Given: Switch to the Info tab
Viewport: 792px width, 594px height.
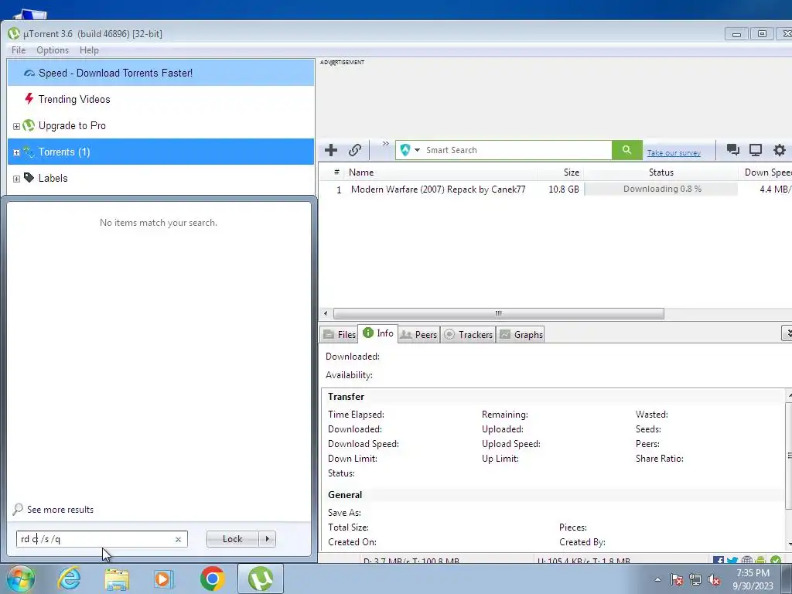Looking at the screenshot, I should point(377,333).
